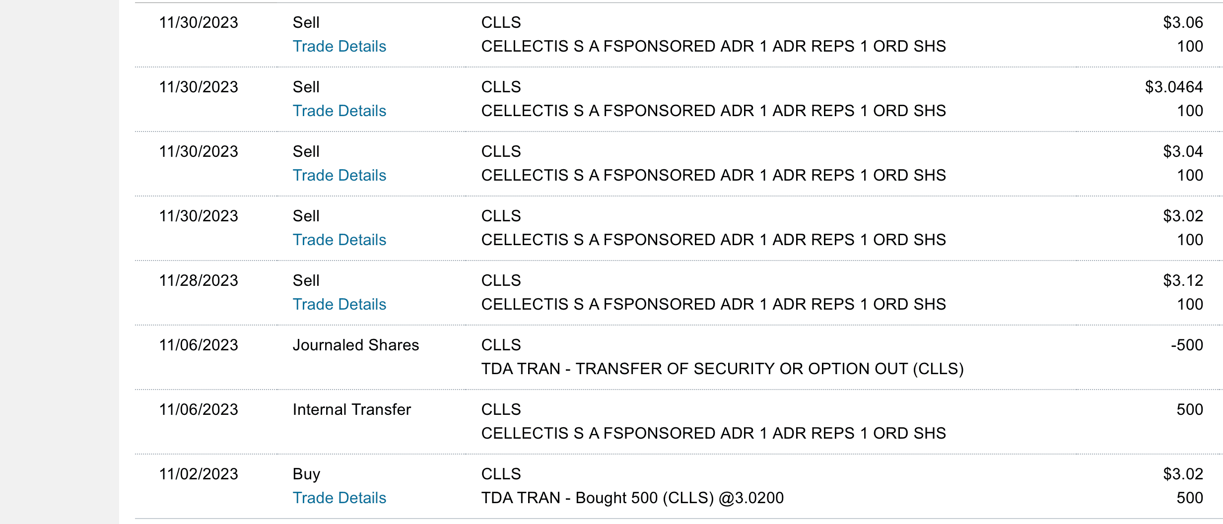
Task: Click CLLS symbol in the 11/28/2023 row
Action: pyautogui.click(x=501, y=280)
